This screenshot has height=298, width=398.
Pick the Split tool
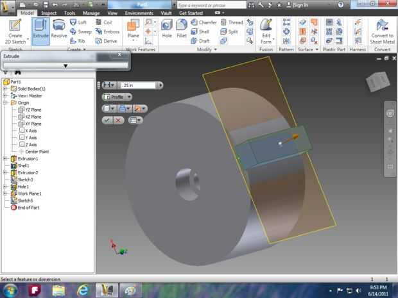tap(229, 31)
